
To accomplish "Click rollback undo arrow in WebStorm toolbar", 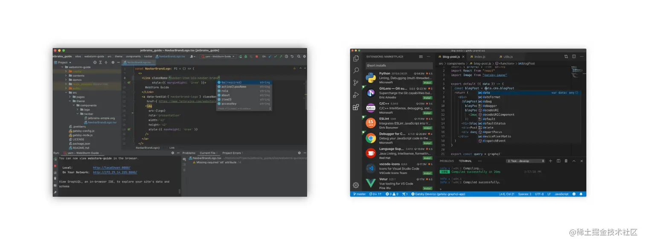I will pos(292,56).
